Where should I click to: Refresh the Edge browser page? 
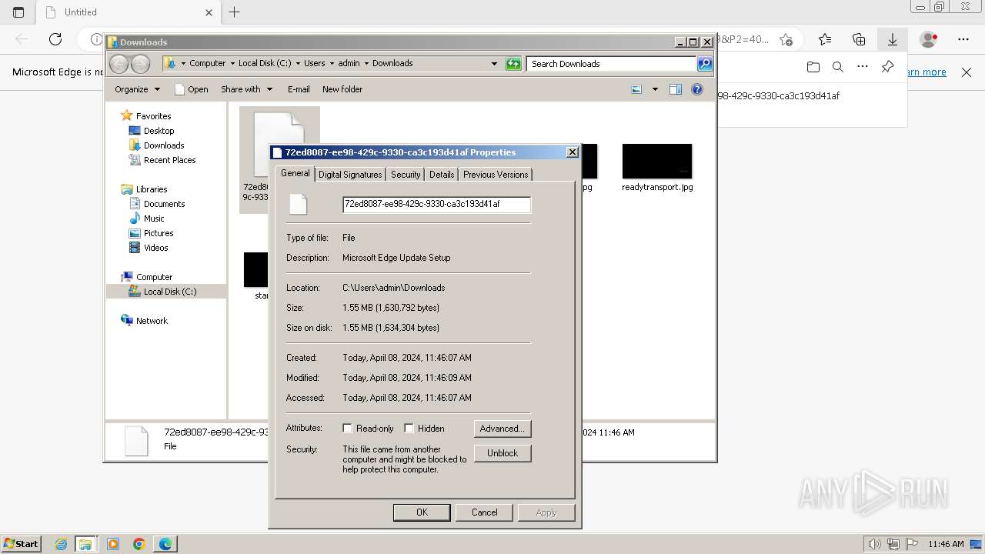click(55, 39)
